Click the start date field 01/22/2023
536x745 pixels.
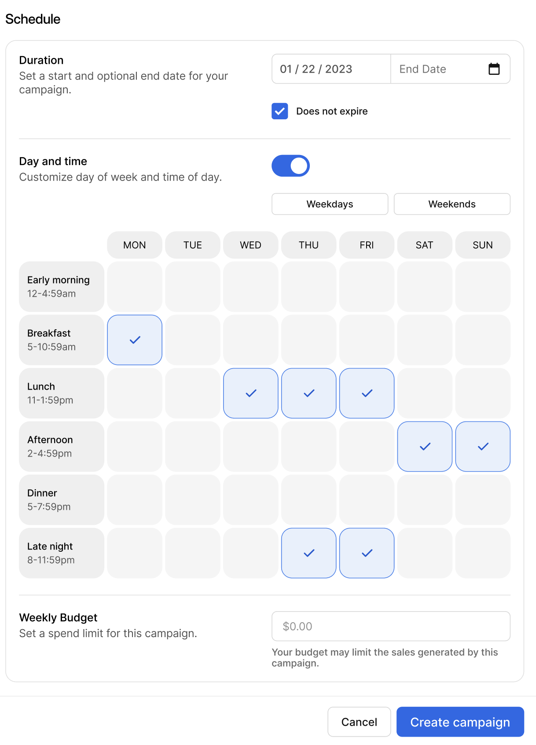point(331,69)
